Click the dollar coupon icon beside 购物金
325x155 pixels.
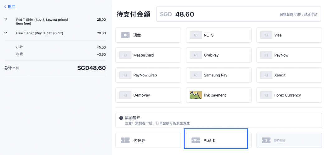pos(266,140)
